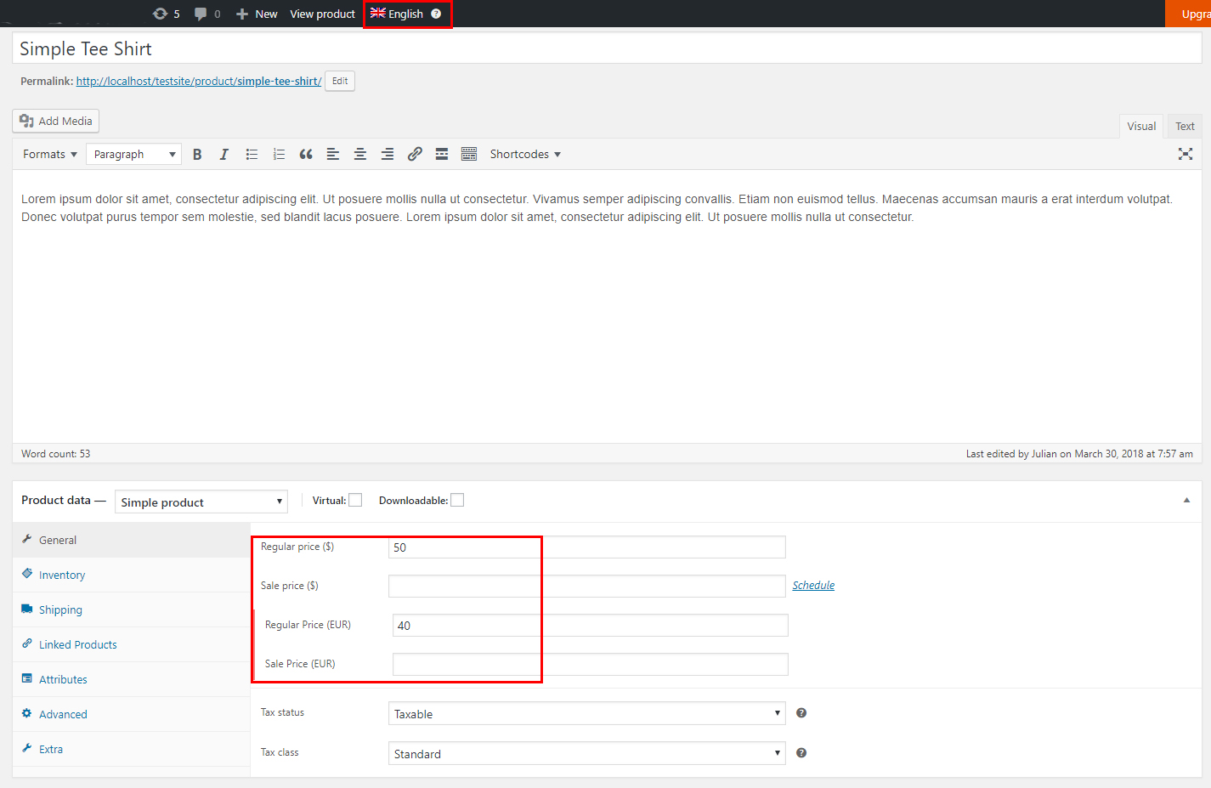Select the Attributes product tab
This screenshot has height=788, width=1211.
point(132,679)
